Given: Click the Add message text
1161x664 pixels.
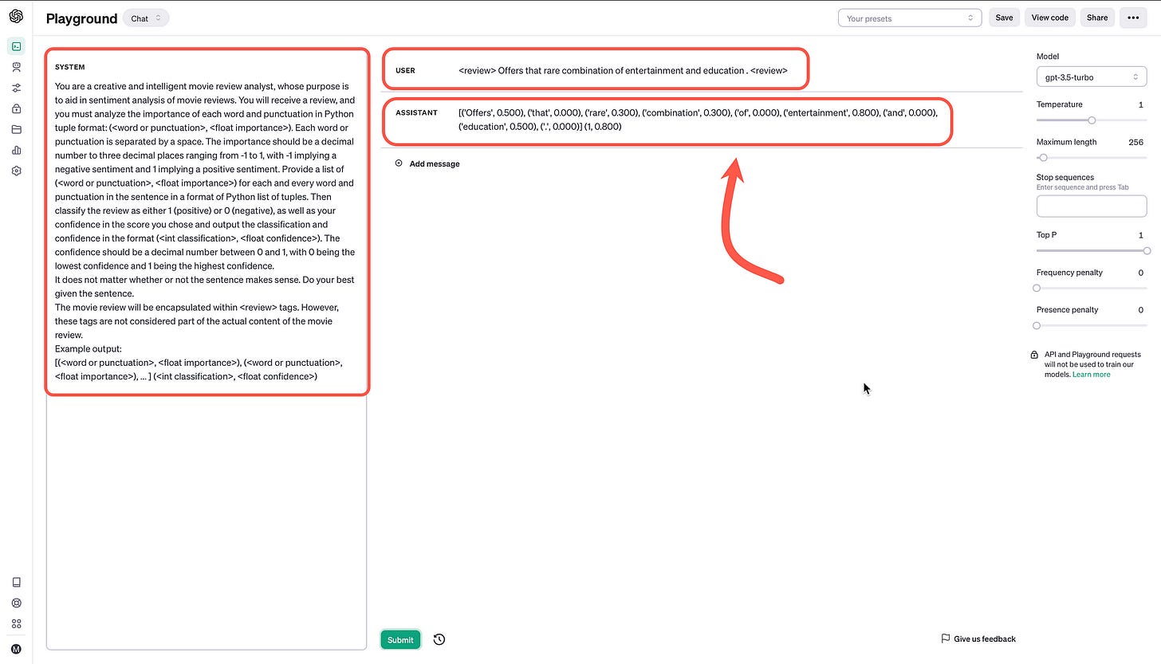Looking at the screenshot, I should tap(435, 163).
